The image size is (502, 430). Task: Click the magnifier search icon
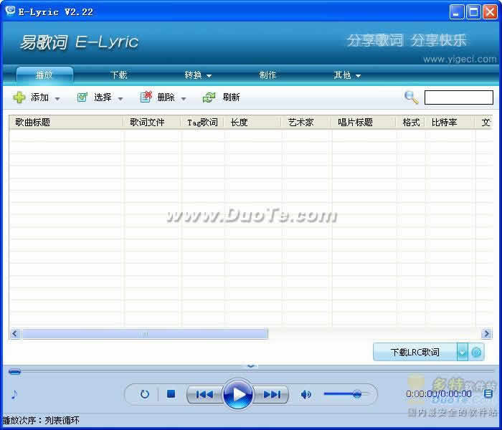tap(412, 97)
